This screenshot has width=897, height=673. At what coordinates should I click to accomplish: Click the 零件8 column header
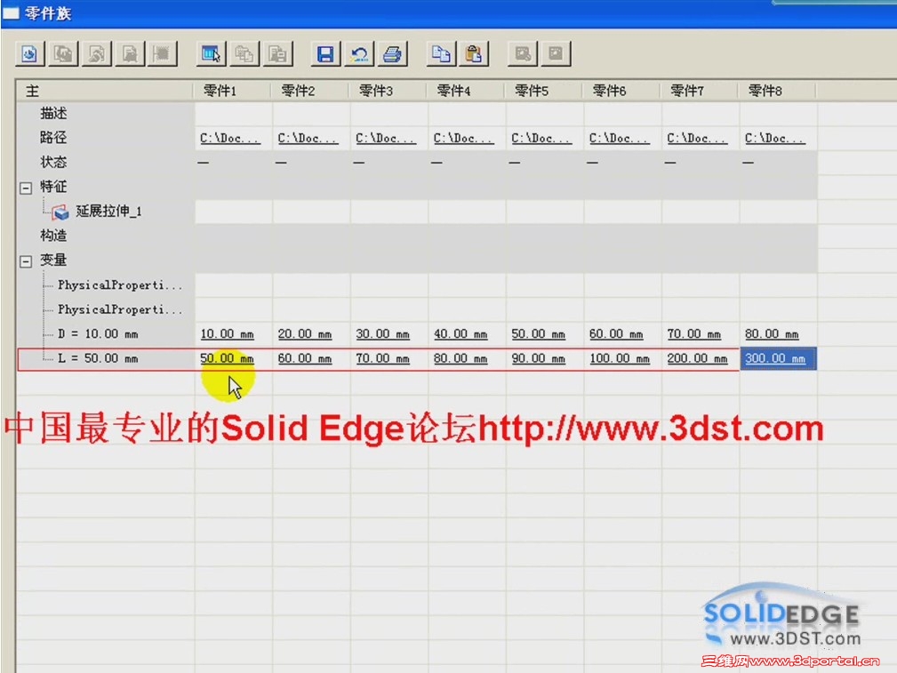pos(778,91)
